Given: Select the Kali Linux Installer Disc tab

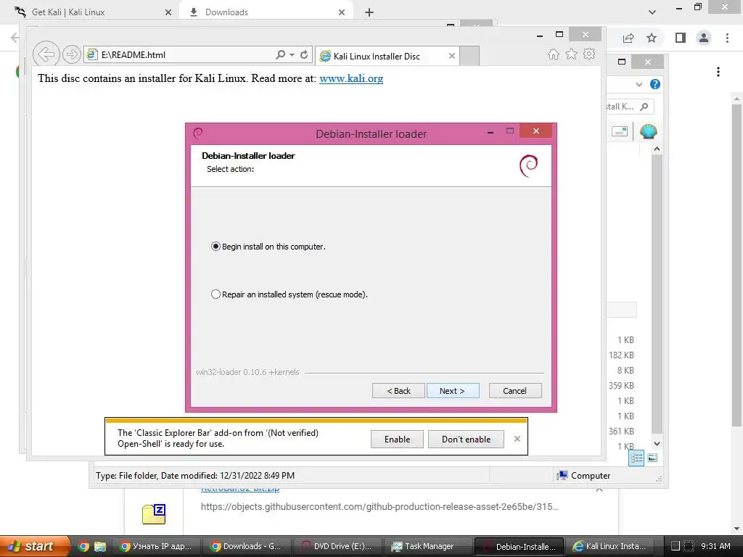Looking at the screenshot, I should (x=387, y=56).
